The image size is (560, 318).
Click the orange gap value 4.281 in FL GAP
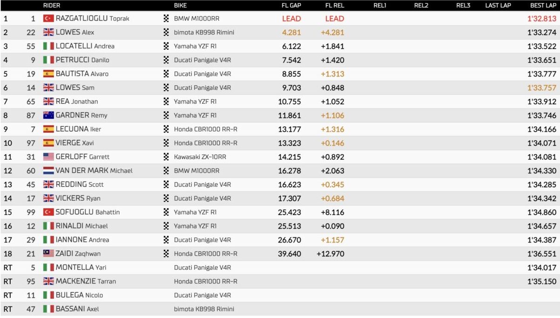click(x=291, y=33)
